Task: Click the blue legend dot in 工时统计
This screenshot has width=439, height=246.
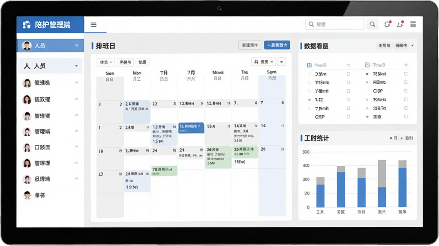Action: pos(391,138)
